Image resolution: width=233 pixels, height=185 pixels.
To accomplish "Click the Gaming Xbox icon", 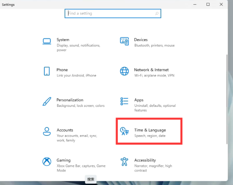I will click(x=47, y=161).
